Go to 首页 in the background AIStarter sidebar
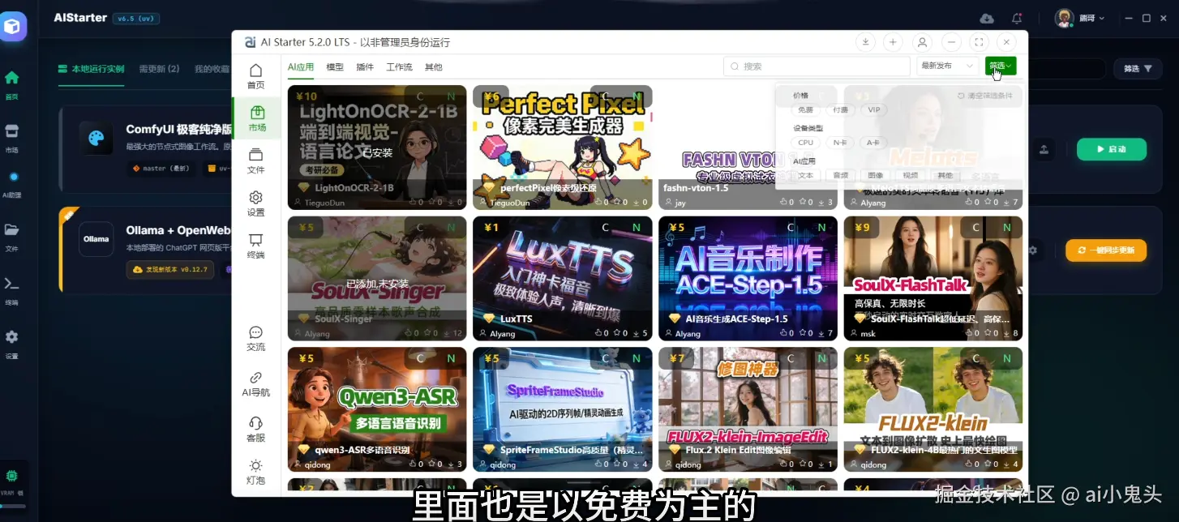Screen dimensions: 1179x522 (11, 84)
